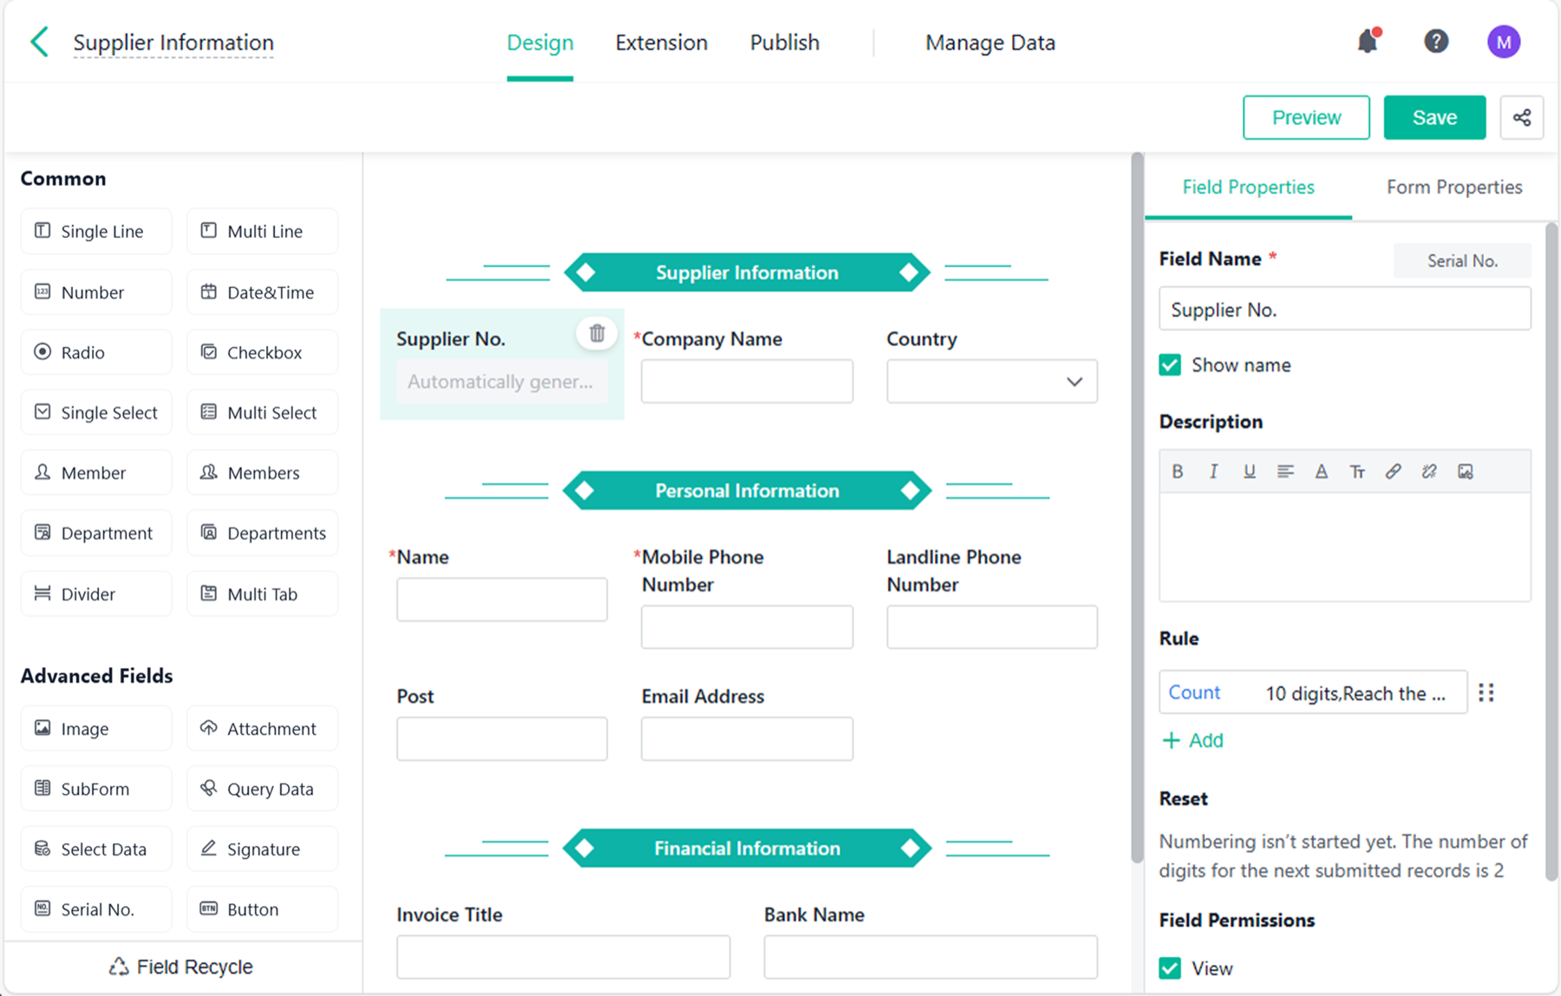Add a Divider element
The image size is (1561, 996).
pyautogui.click(x=96, y=593)
